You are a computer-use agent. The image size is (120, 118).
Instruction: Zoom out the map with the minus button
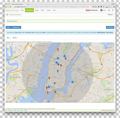[x=8, y=46]
